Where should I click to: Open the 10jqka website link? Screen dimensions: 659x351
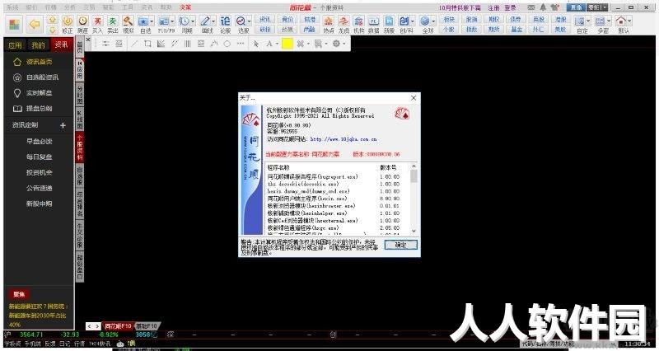[344, 139]
